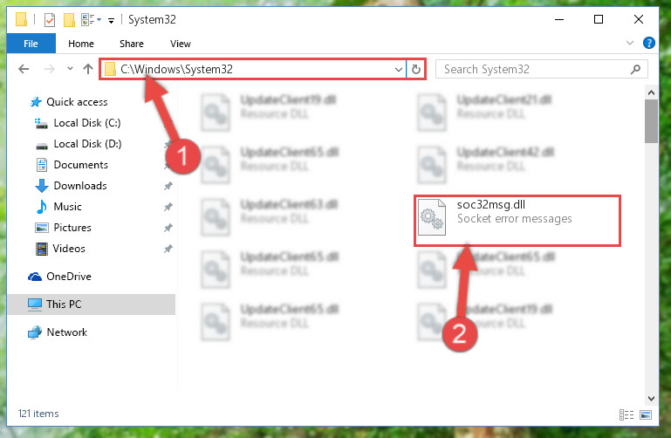Image resolution: width=671 pixels, height=438 pixels.
Task: Go up one folder level arrow
Action: point(88,69)
